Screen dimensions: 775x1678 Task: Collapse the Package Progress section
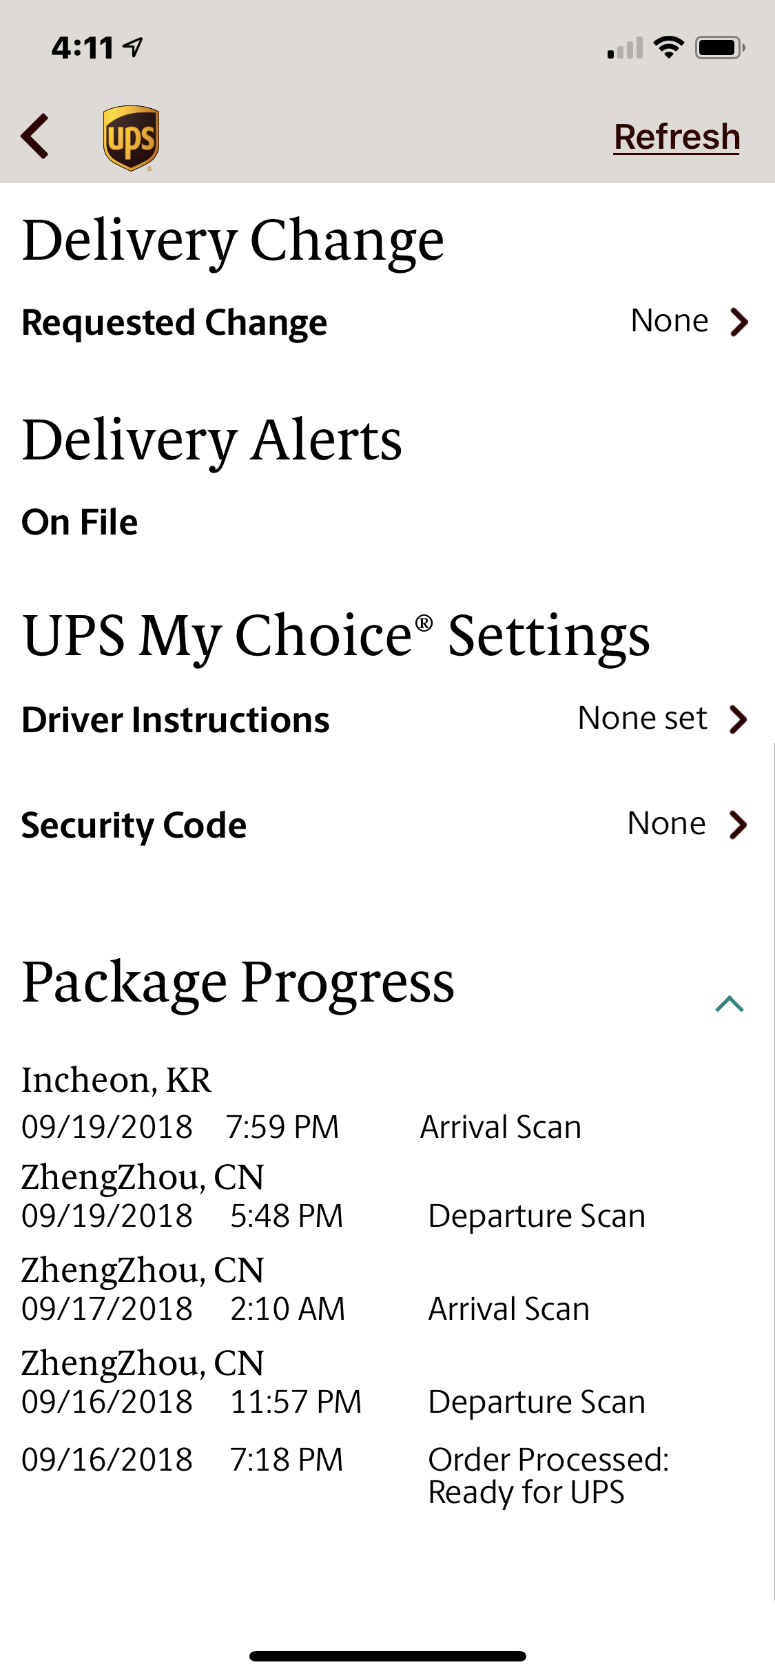(730, 1004)
